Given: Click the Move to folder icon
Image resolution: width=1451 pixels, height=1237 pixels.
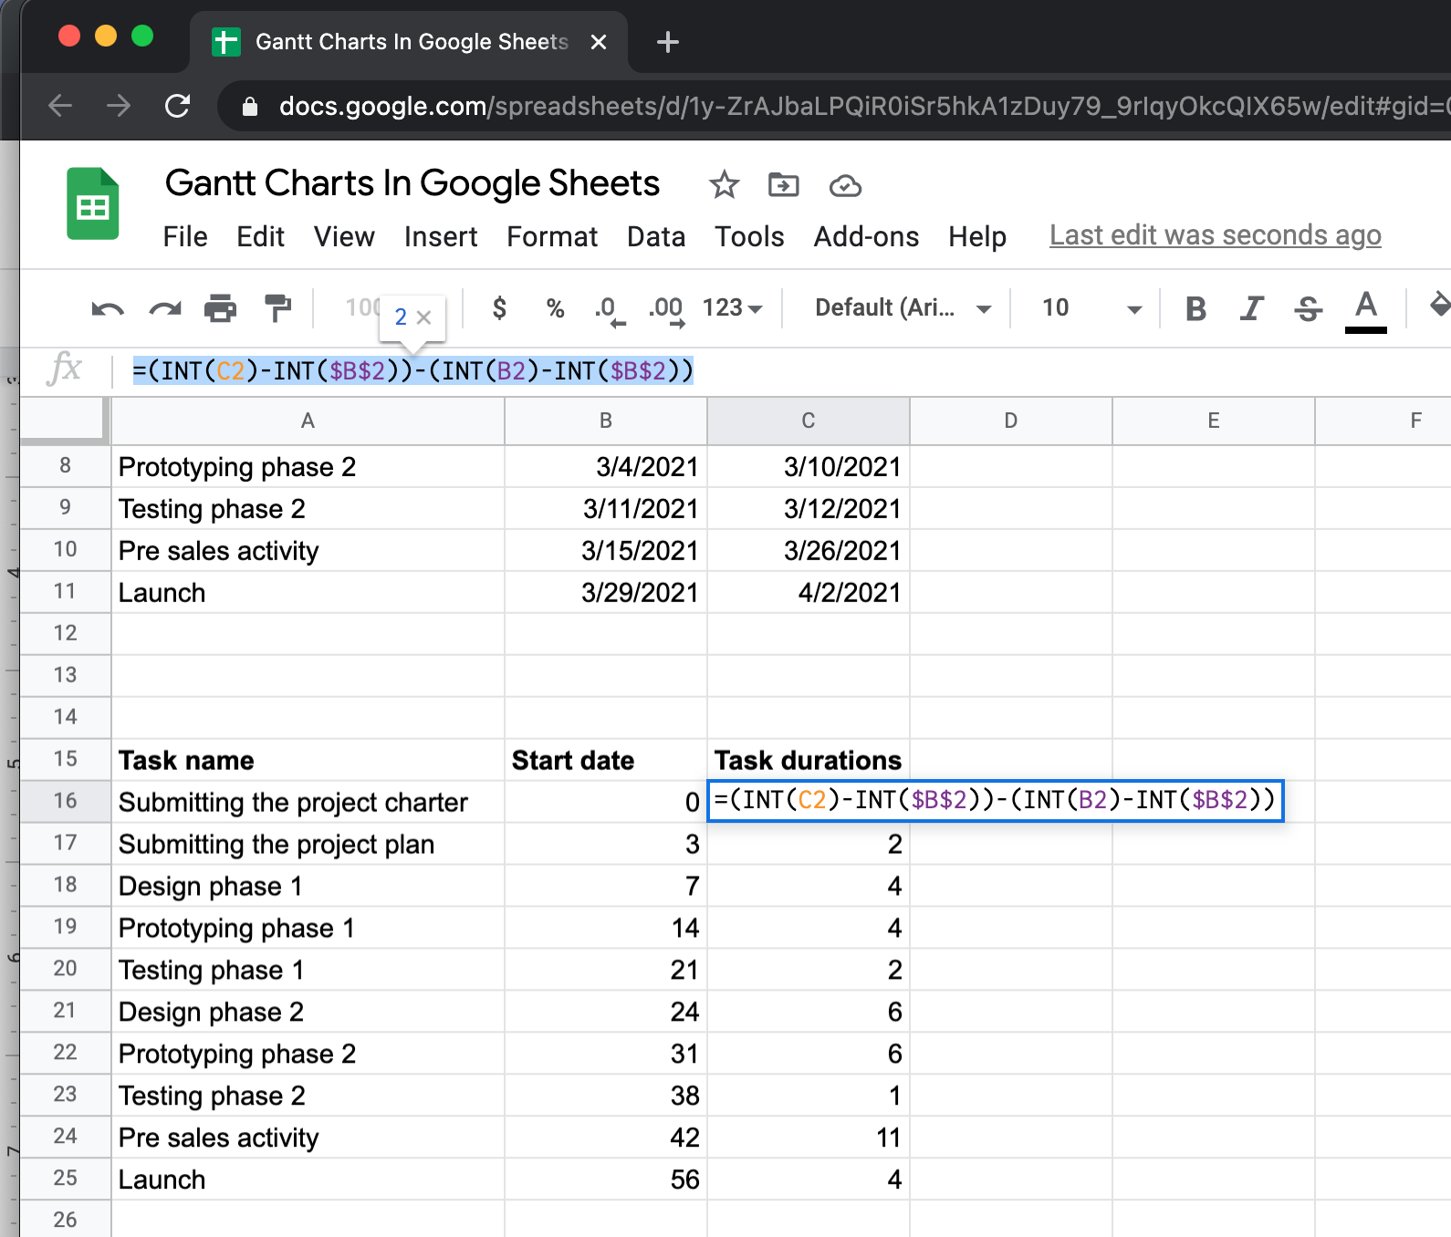Looking at the screenshot, I should [783, 185].
